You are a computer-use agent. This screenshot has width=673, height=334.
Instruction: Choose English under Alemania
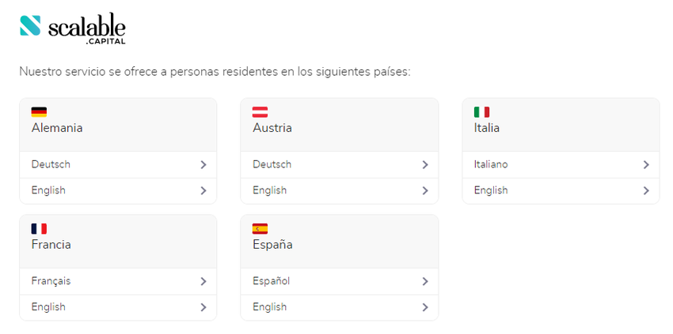48,190
